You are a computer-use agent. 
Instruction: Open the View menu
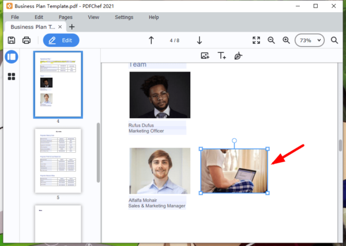click(93, 17)
